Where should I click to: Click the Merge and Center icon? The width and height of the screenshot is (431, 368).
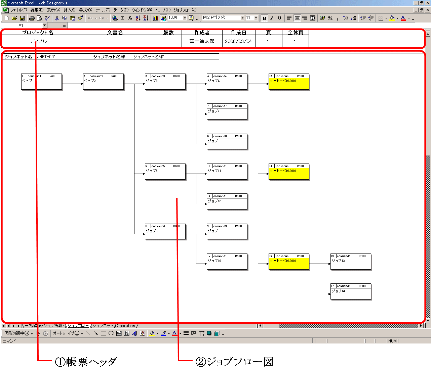313,18
